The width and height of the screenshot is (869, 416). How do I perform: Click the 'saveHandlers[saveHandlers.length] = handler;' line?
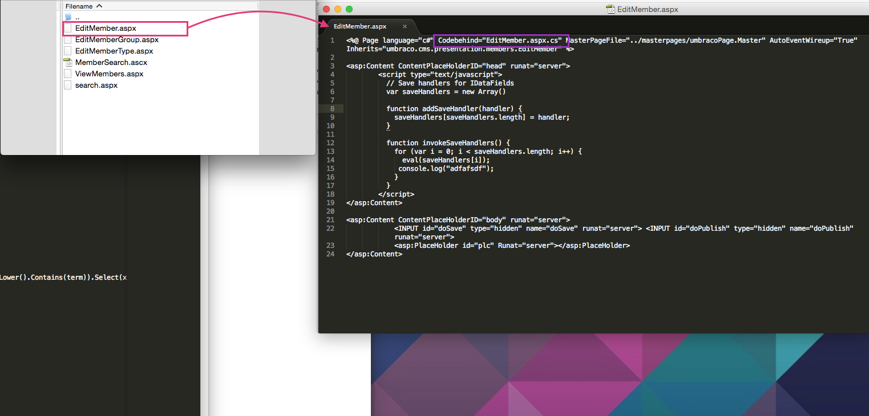click(x=482, y=117)
